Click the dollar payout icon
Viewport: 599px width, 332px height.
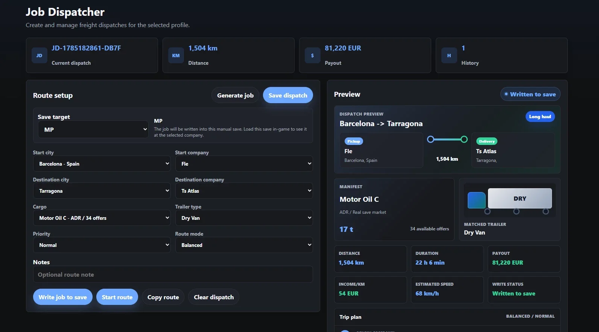312,55
